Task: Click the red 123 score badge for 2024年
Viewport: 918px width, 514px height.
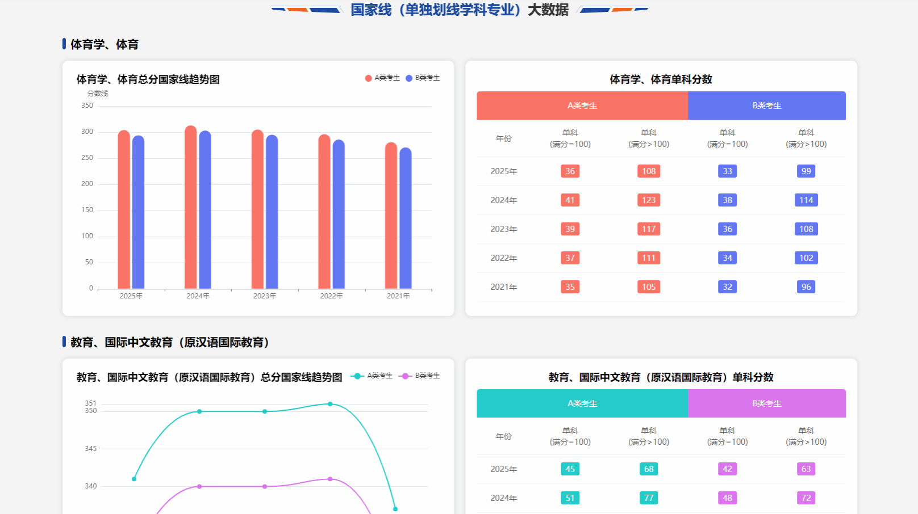Action: [649, 200]
